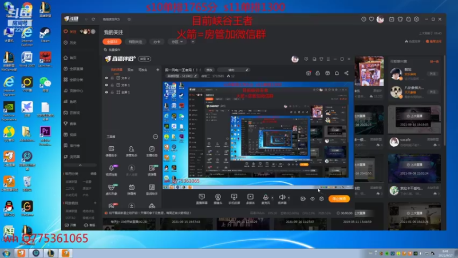Screen dimensions: 458x258
Task: Open the 虚拟形象 tool
Action: pyautogui.click(x=111, y=189)
